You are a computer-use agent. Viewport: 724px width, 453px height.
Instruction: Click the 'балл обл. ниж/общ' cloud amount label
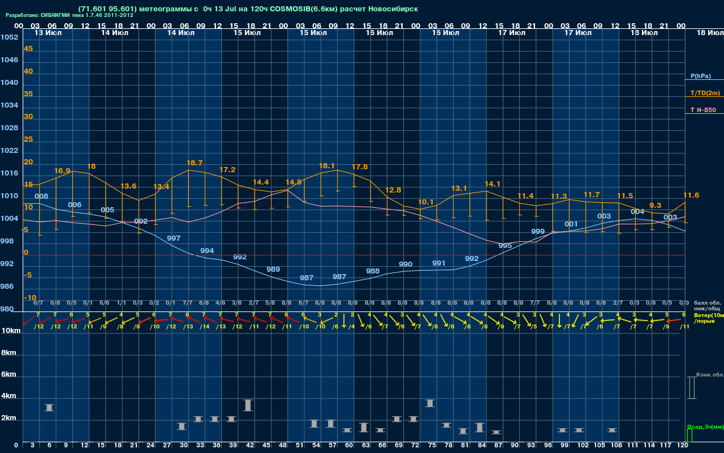point(706,306)
